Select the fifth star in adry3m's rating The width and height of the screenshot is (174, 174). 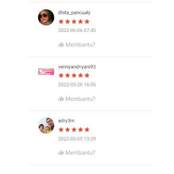pos(87,129)
